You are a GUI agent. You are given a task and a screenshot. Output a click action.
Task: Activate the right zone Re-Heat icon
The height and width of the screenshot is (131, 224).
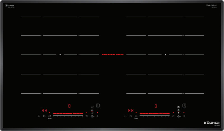[136, 116]
